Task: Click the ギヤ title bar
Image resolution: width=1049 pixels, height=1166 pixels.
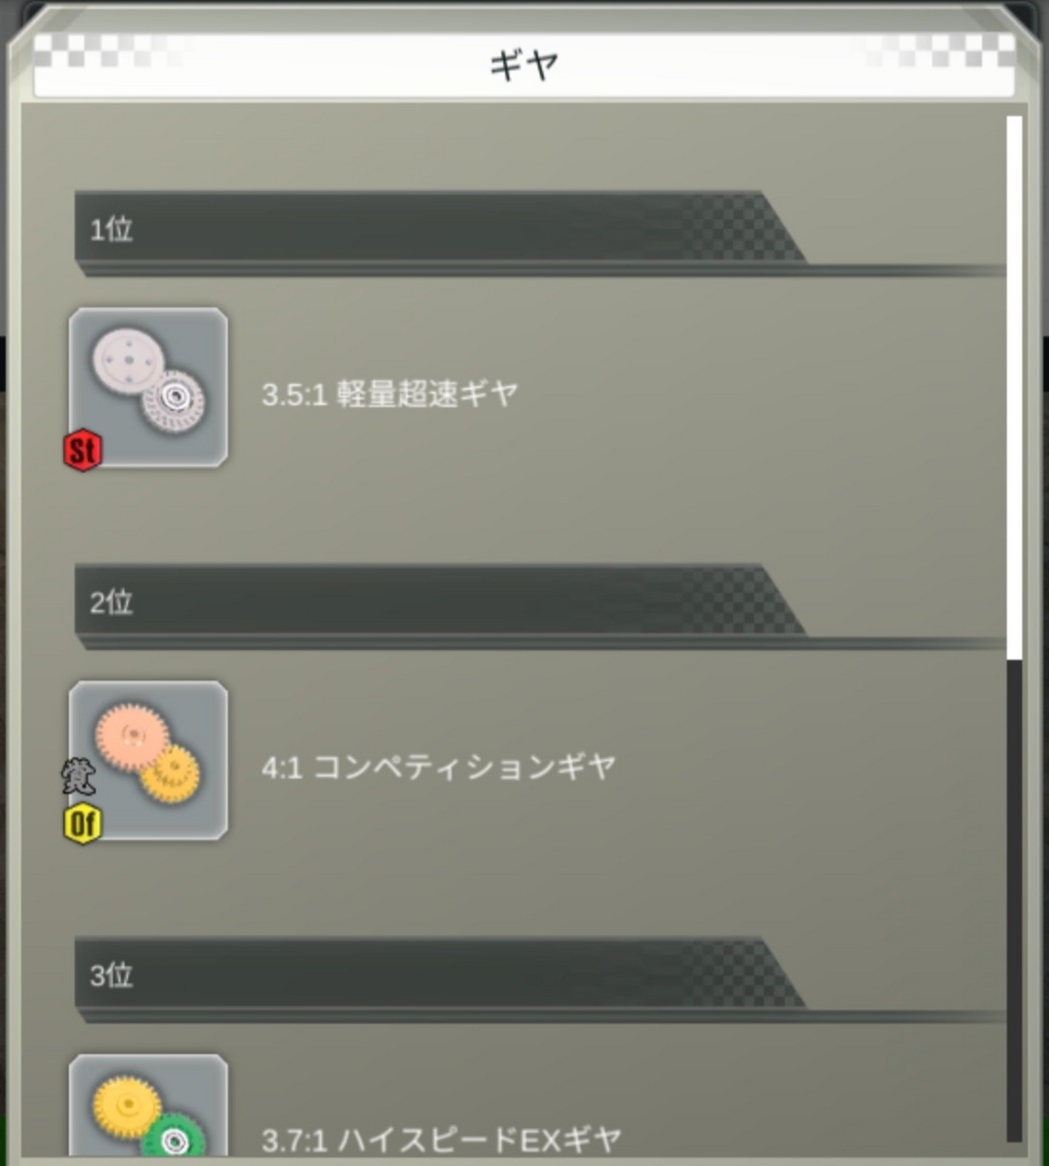Action: pyautogui.click(x=524, y=65)
